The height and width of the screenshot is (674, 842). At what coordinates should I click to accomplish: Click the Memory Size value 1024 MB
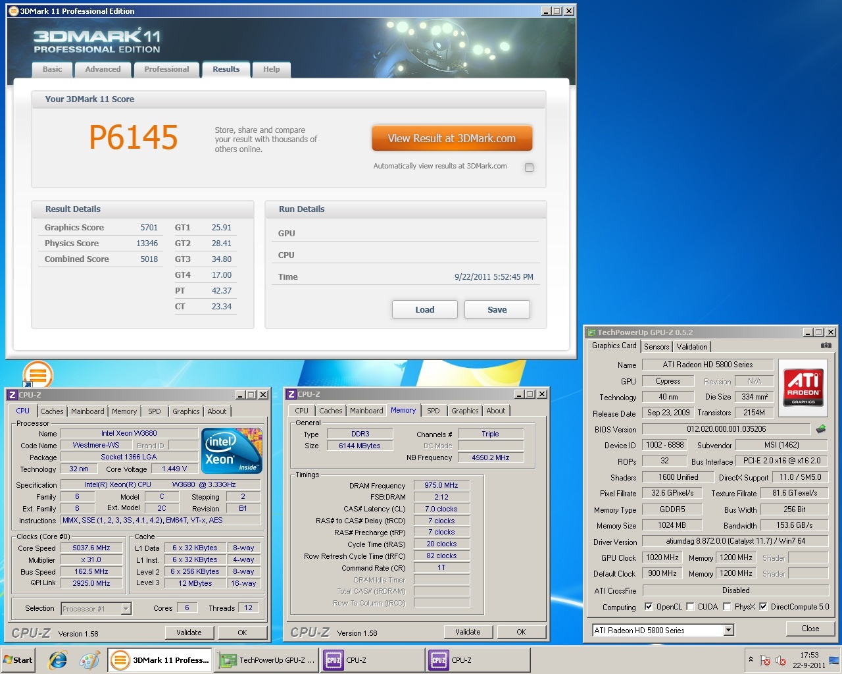[672, 525]
